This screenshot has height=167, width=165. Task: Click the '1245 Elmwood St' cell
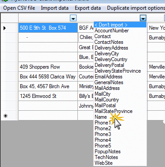48,96
